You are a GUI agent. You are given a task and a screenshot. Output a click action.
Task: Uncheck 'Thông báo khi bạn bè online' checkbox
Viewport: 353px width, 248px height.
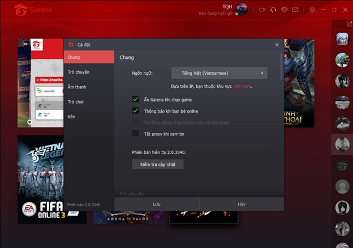click(136, 110)
